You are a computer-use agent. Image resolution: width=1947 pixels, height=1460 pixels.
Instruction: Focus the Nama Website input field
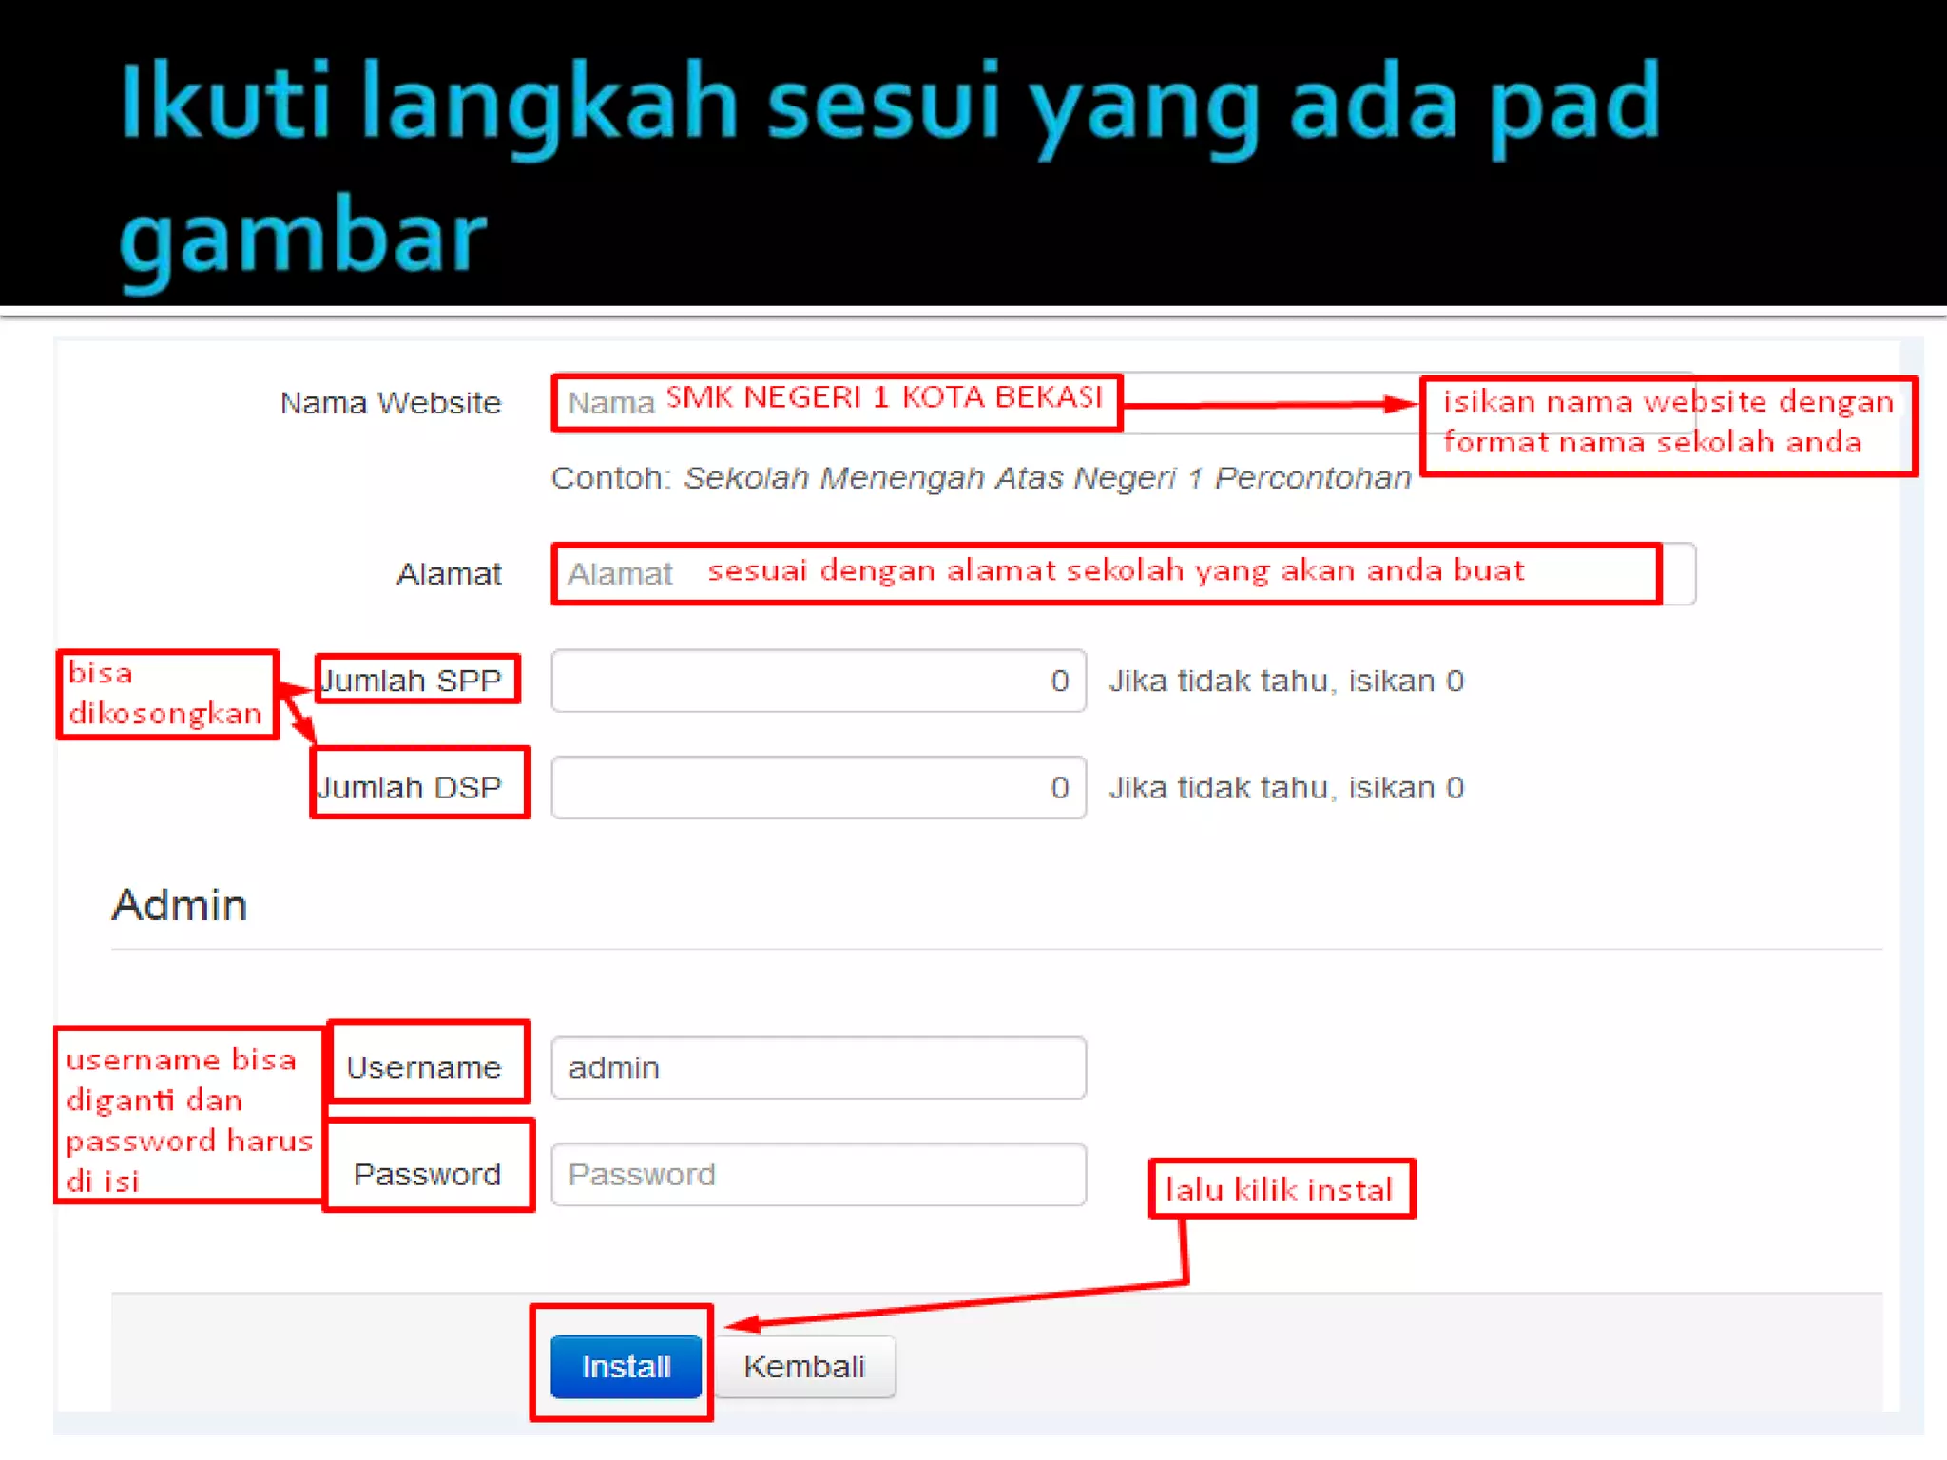click(x=1122, y=403)
